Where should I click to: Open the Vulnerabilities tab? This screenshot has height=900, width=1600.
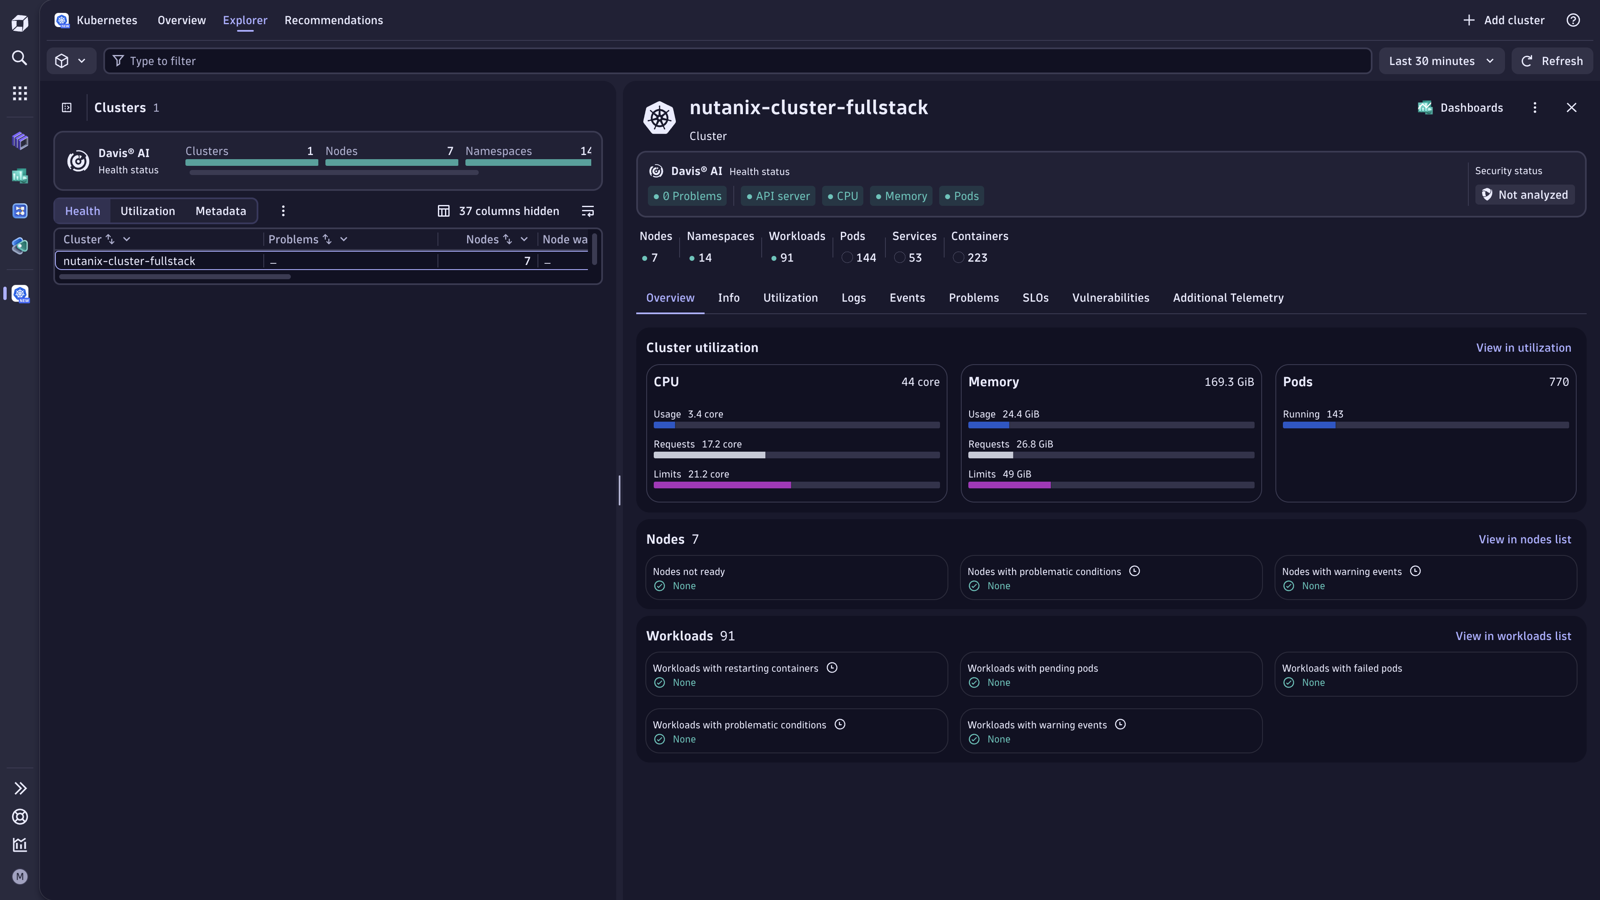click(1110, 298)
